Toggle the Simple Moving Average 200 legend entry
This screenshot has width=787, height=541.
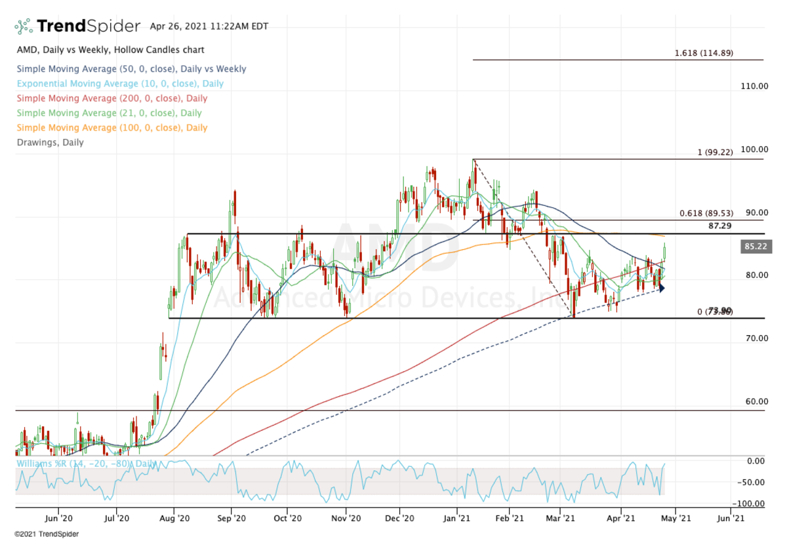pos(111,98)
